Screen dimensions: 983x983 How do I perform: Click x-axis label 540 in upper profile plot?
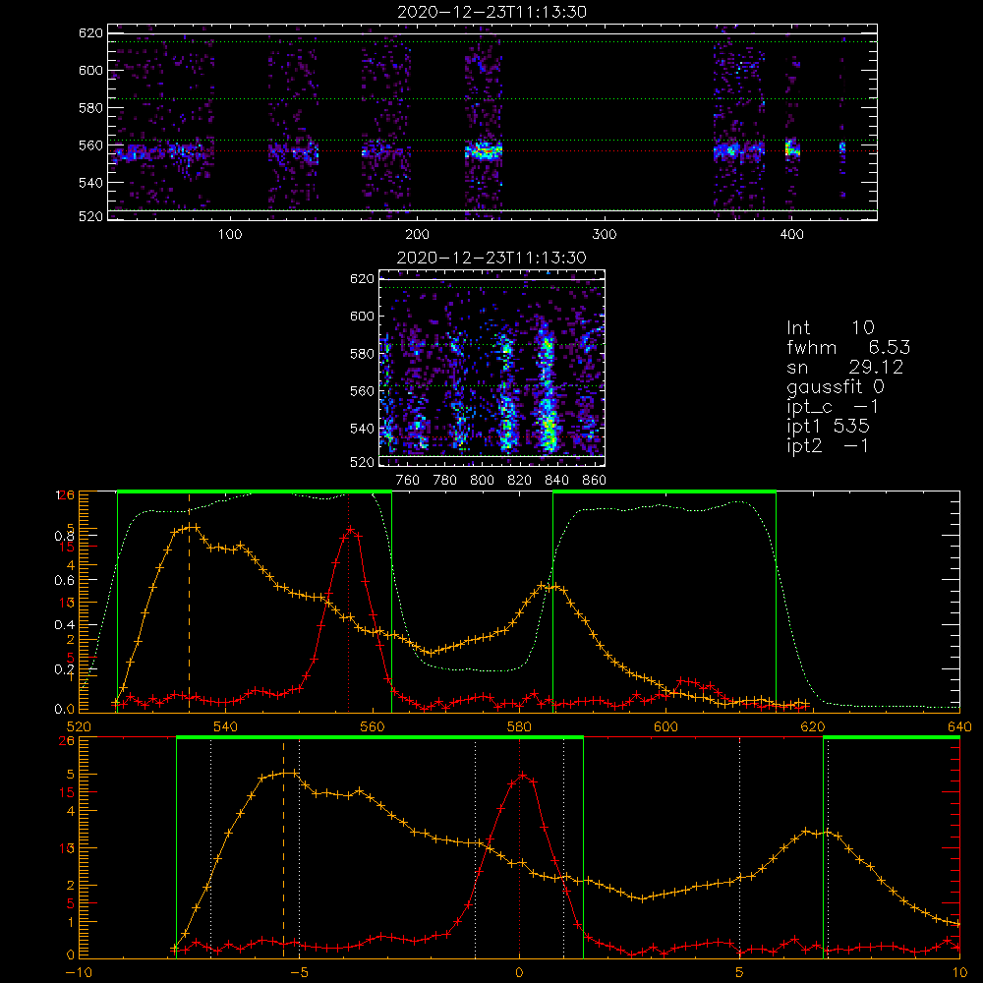pyautogui.click(x=226, y=726)
